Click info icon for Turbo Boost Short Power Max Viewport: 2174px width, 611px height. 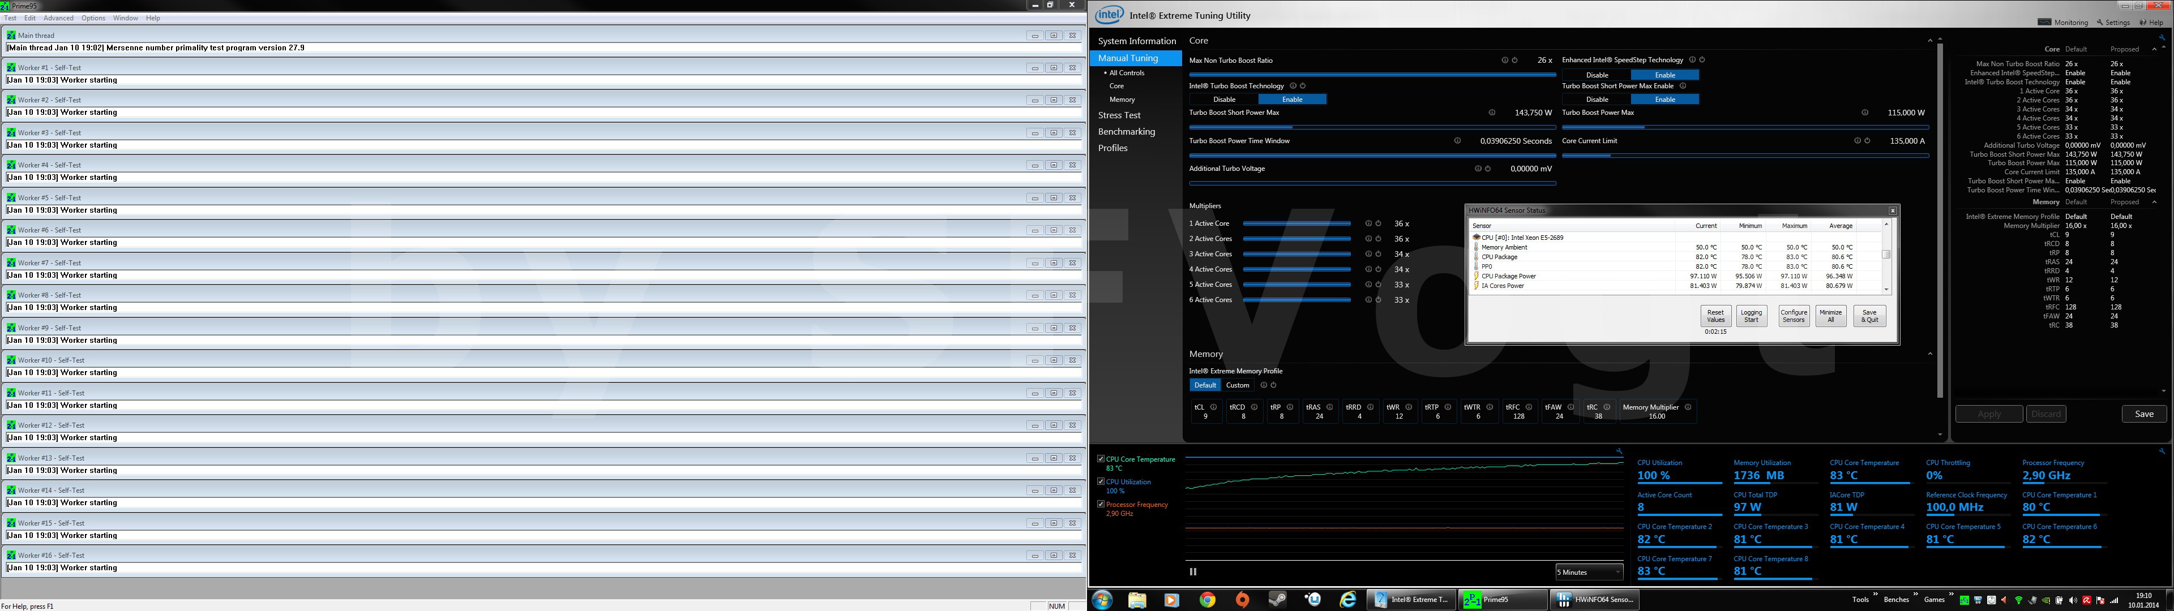click(1492, 113)
